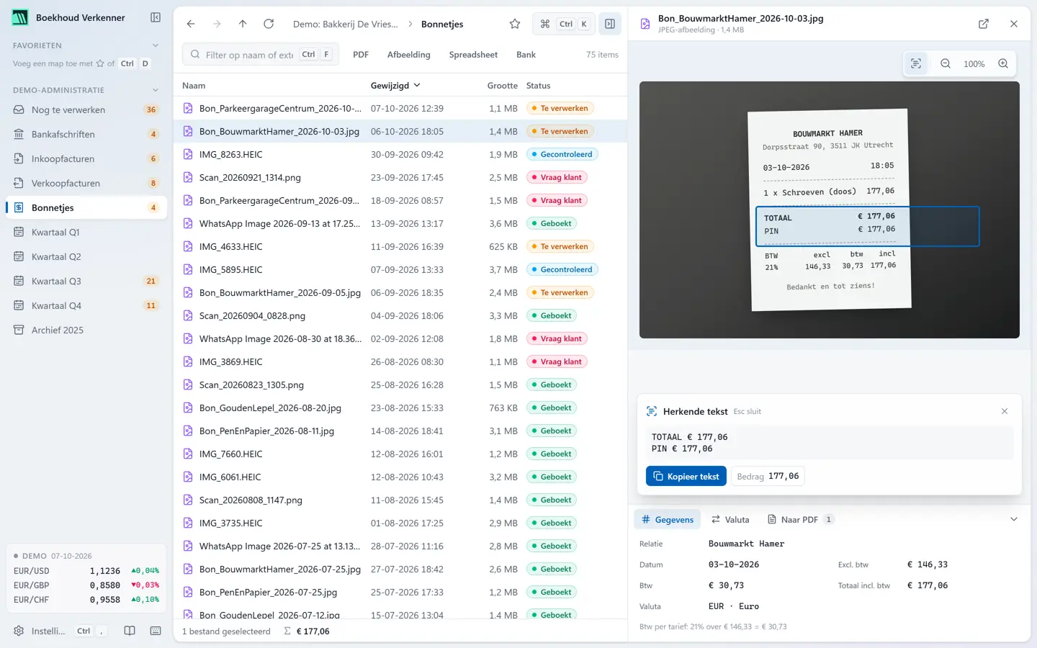Switch to the Valuta tab
The image size is (1037, 648).
(x=730, y=519)
